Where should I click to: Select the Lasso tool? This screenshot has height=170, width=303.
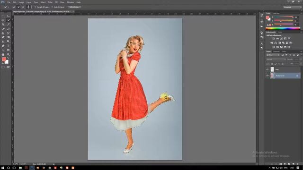tap(3, 20)
